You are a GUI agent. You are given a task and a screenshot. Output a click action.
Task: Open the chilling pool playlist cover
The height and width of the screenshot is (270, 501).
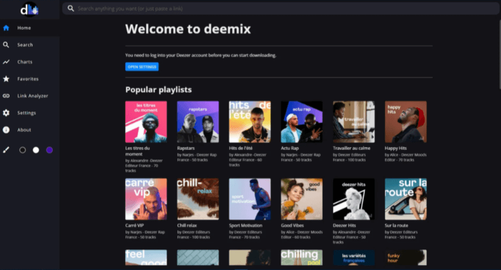click(x=302, y=257)
